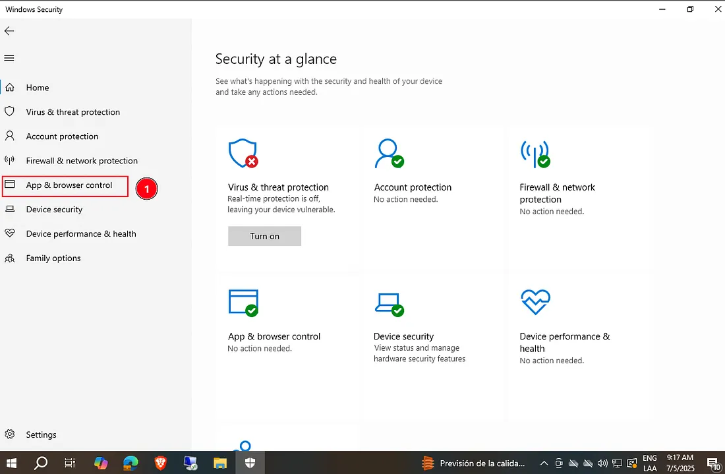725x474 pixels.
Task: Collapse the navigation pane with hamburger icon
Action: click(9, 58)
